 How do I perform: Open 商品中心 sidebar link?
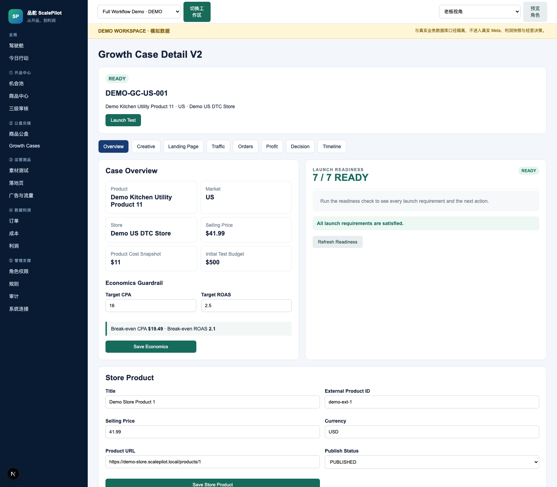coord(19,96)
